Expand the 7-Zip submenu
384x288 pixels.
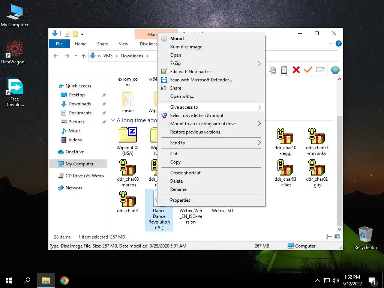pyautogui.click(x=211, y=63)
